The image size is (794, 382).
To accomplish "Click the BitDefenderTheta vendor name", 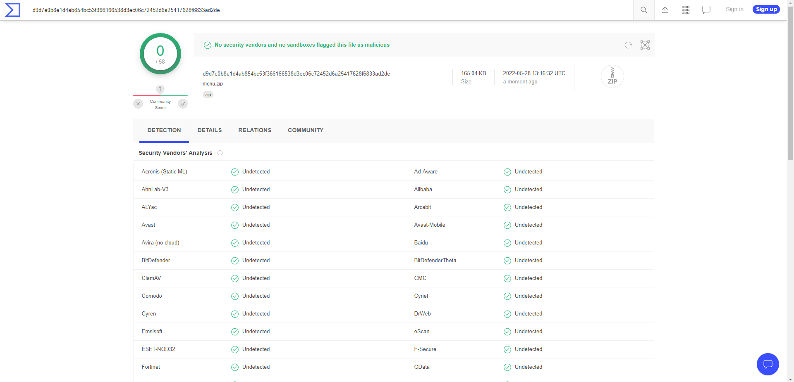I will [435, 261].
